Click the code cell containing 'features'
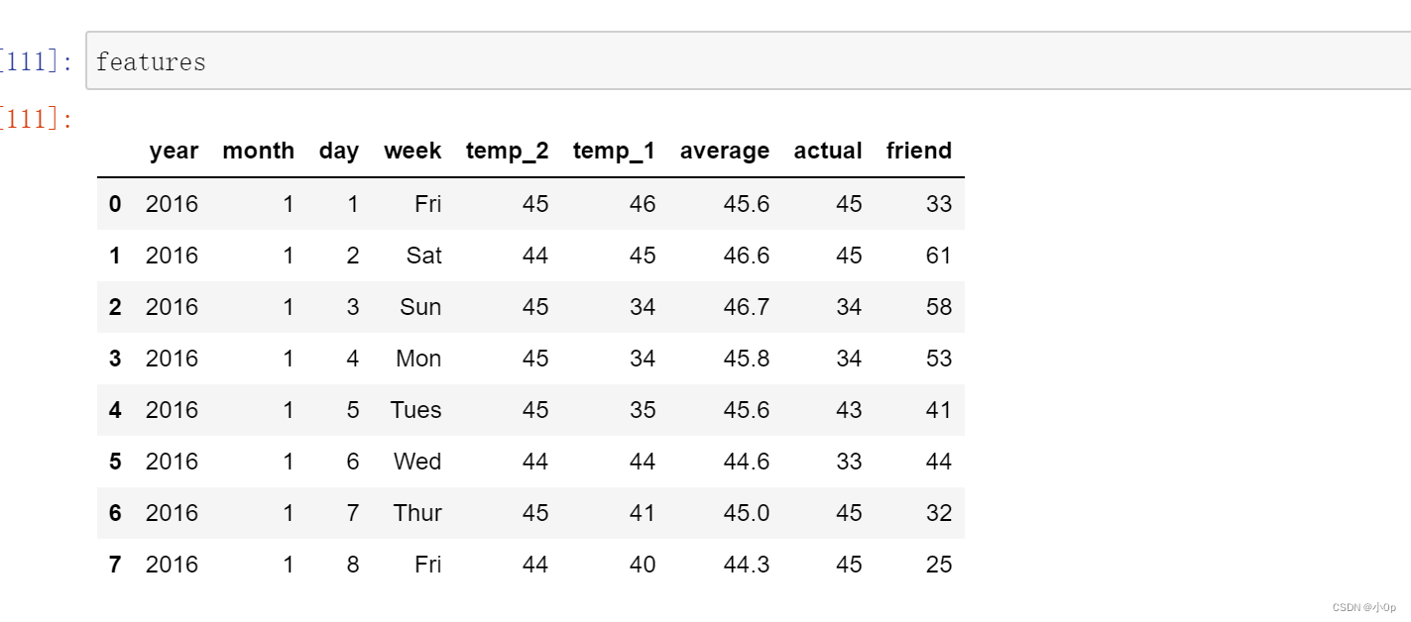This screenshot has height=622, width=1411. coord(749,60)
